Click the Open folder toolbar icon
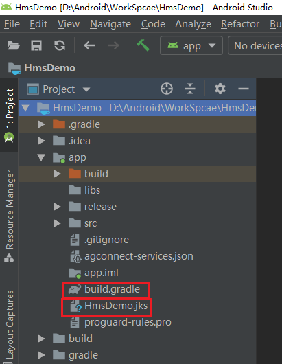 pyautogui.click(x=14, y=45)
